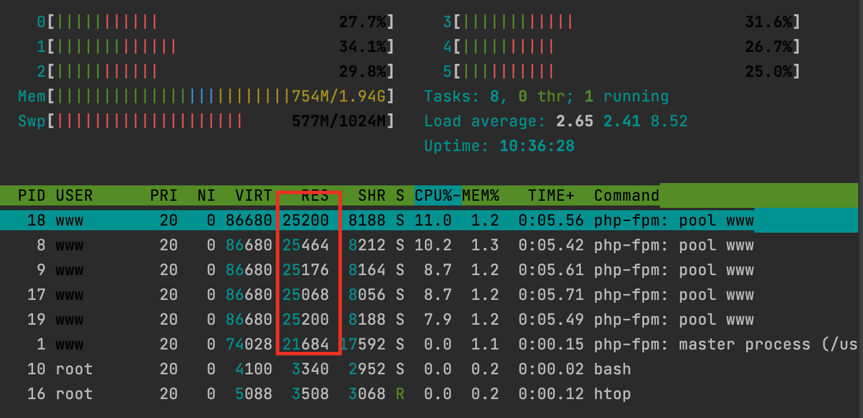Screen dimensions: 863x418
Task: Sort by the Command column header
Action: point(626,195)
